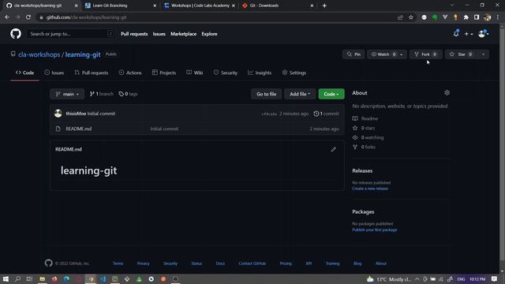
Task: Expand the Star lists dropdown arrow
Action: 484,54
